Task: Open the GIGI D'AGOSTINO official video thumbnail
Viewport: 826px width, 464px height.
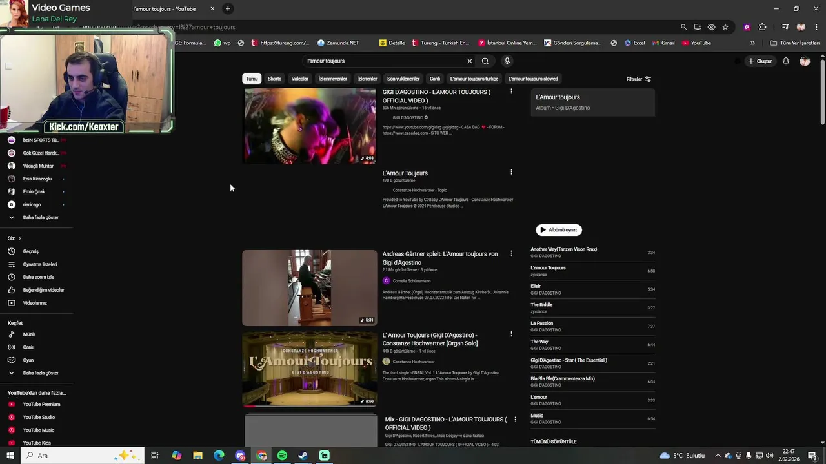Action: 310,126
